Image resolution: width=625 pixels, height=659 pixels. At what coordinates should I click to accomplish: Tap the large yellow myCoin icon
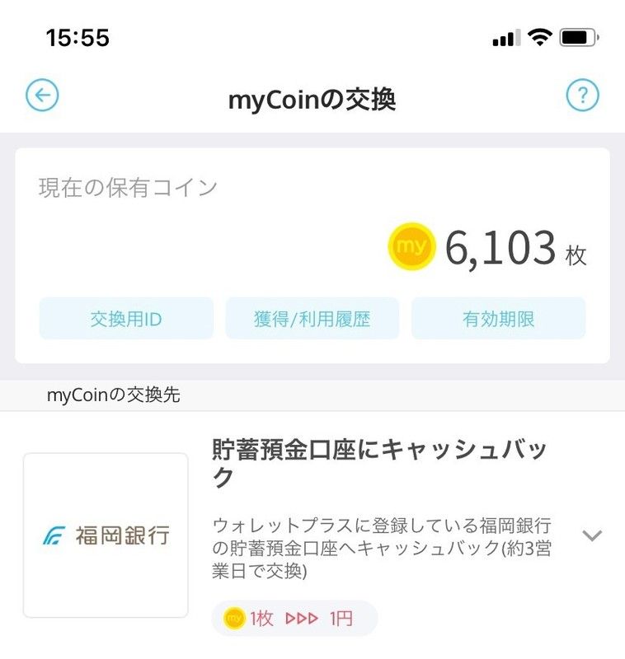click(x=411, y=246)
